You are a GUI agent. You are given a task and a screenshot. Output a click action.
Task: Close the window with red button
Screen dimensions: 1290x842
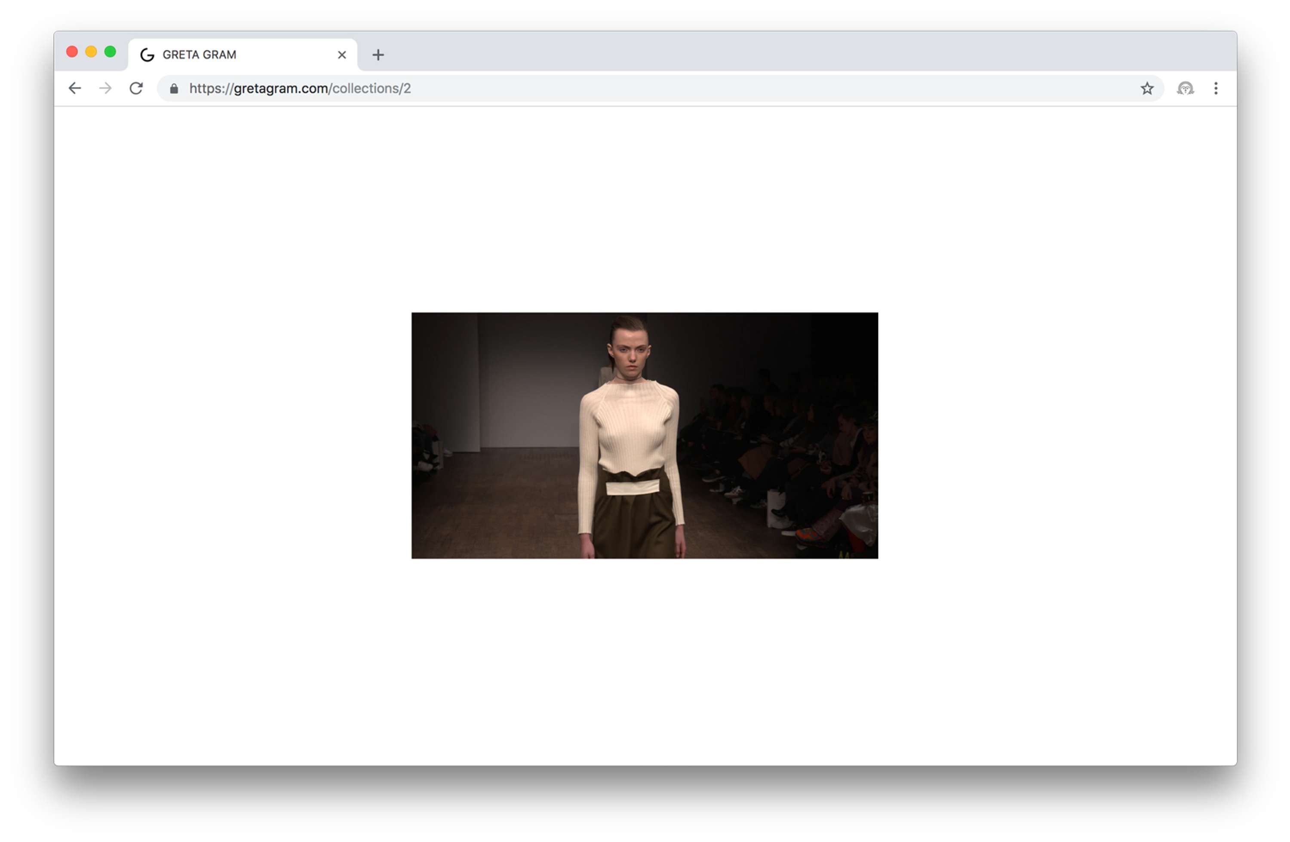pyautogui.click(x=72, y=52)
